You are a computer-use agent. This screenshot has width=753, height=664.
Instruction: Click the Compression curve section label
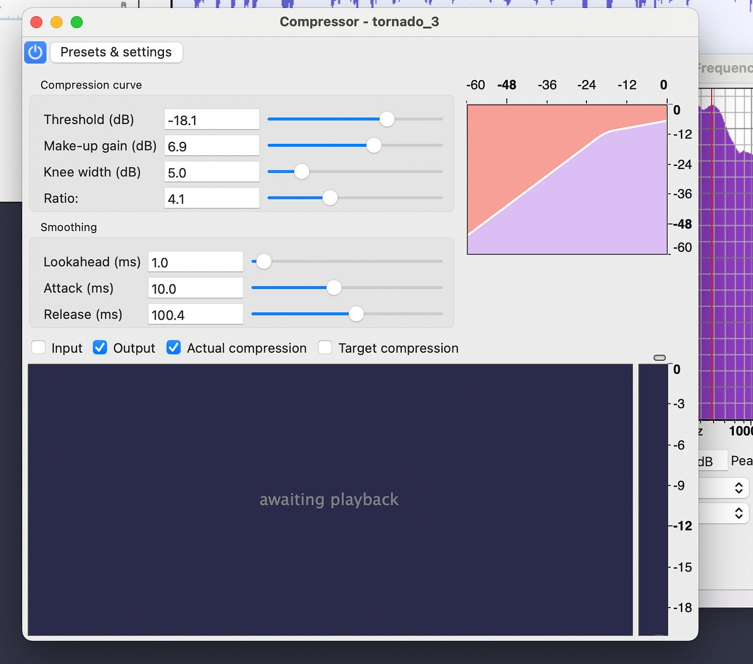click(x=91, y=85)
